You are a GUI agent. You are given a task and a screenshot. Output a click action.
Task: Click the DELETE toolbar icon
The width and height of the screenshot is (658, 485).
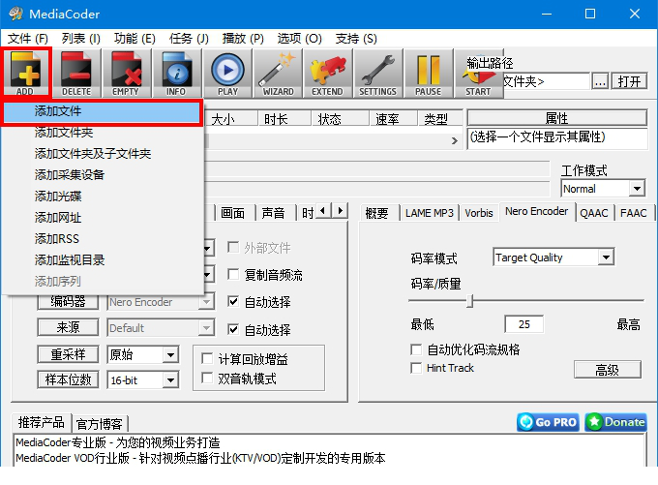coord(75,73)
